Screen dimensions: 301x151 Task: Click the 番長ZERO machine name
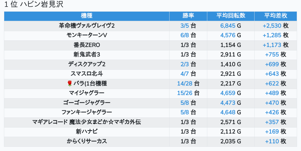(87, 45)
